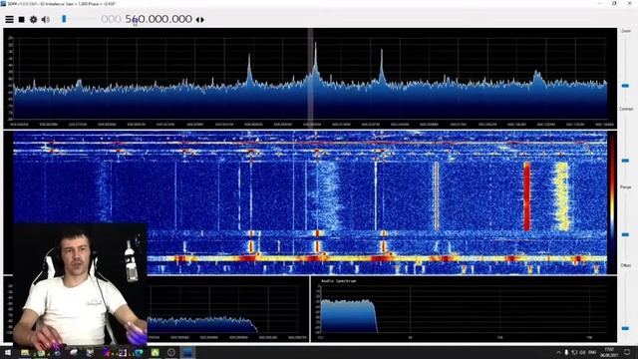Click the microphone tray icon
638x359 pixels.
(566, 352)
